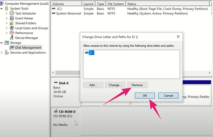Sort by the File System column header
This screenshot has width=213, height=137.
pos(116,4)
